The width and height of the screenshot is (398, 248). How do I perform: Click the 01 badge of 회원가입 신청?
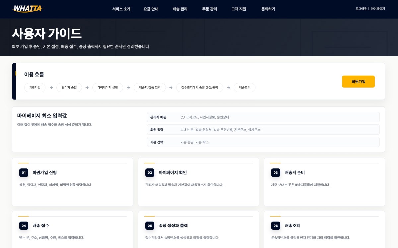[24, 172]
